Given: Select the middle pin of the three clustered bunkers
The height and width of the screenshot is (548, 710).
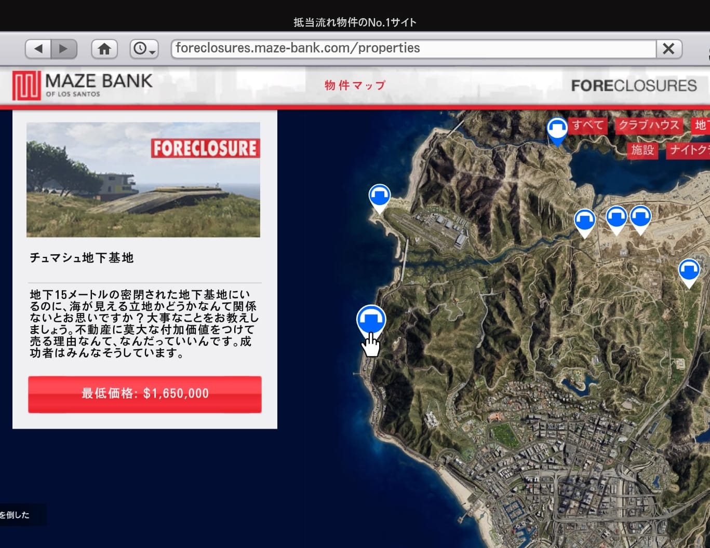Looking at the screenshot, I should (616, 218).
